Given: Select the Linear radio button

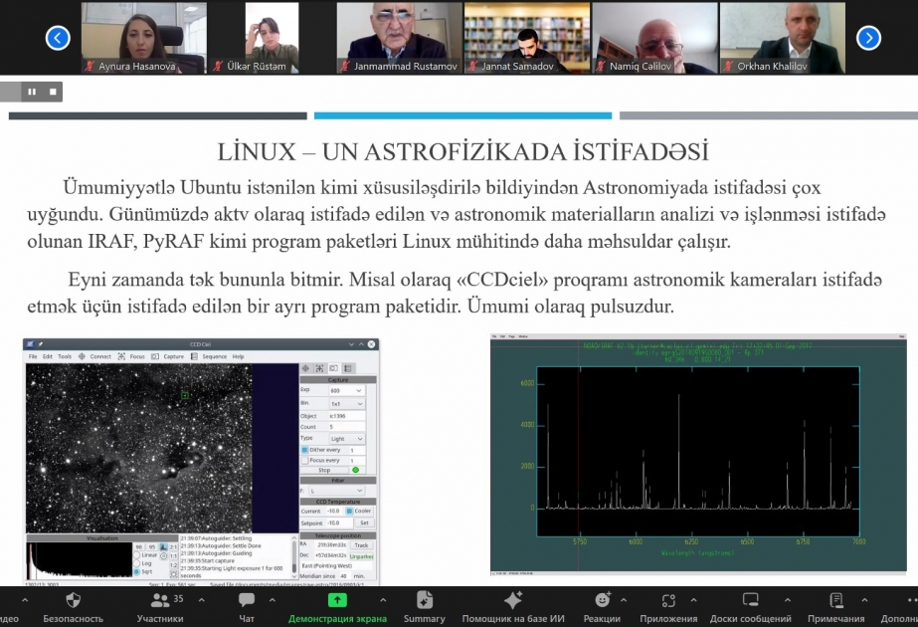Looking at the screenshot, I should pos(137,555).
